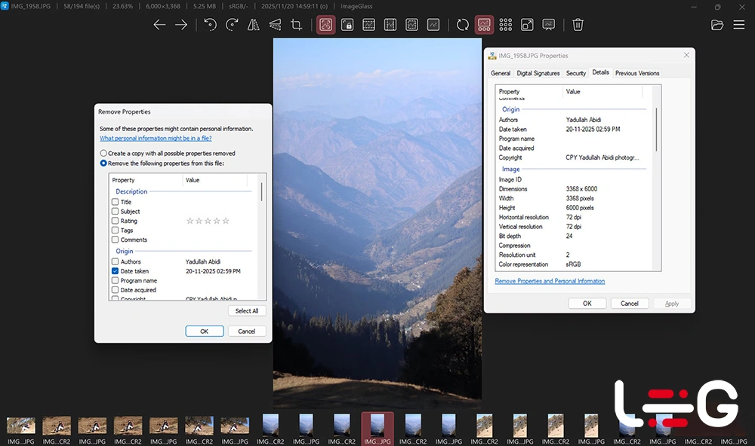Start slideshow from the toolbar
This screenshot has height=446, width=755.
549,25
